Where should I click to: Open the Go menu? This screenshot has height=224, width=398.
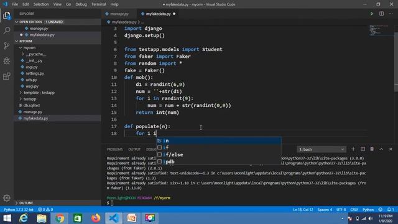point(68,4)
